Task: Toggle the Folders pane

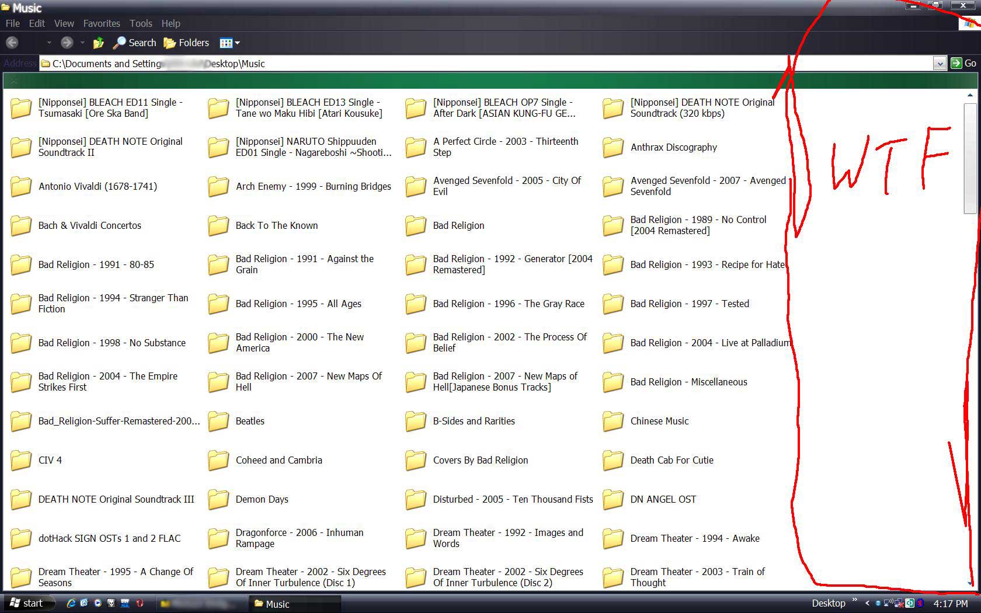Action: tap(186, 43)
